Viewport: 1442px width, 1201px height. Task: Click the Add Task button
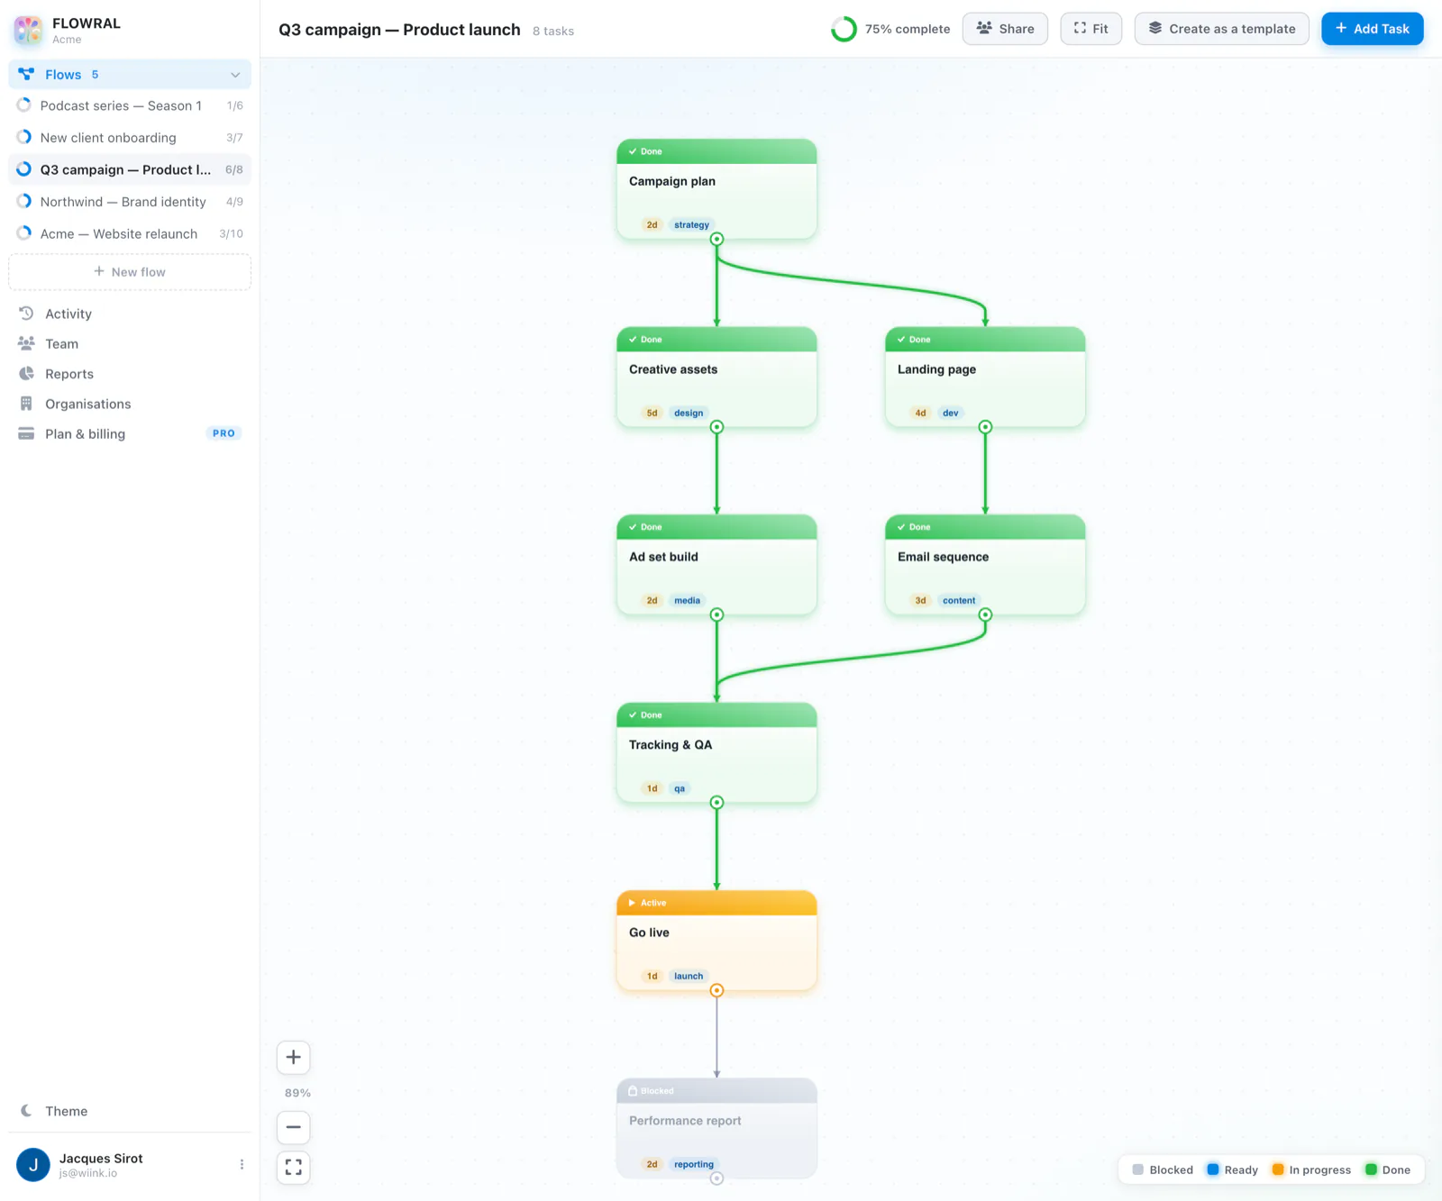pyautogui.click(x=1372, y=29)
